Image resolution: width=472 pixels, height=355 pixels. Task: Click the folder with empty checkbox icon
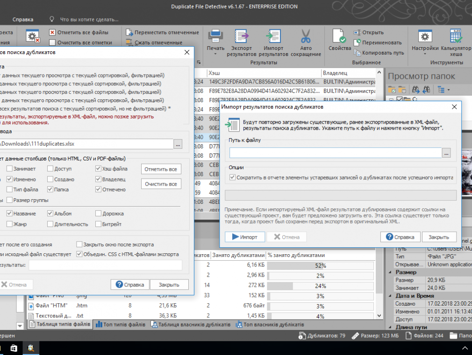[402, 90]
